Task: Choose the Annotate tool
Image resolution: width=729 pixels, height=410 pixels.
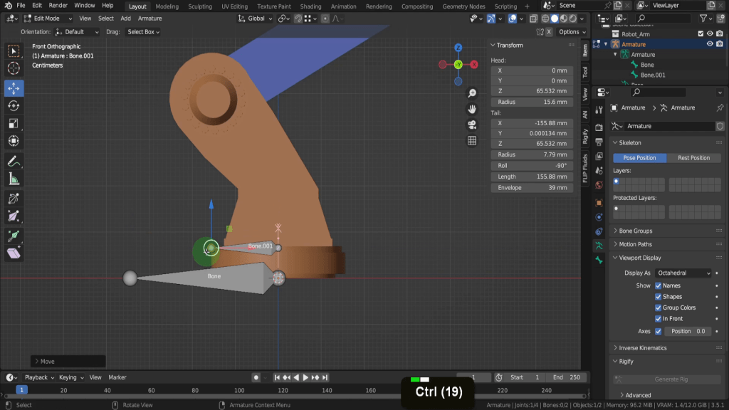Action: 14,161
